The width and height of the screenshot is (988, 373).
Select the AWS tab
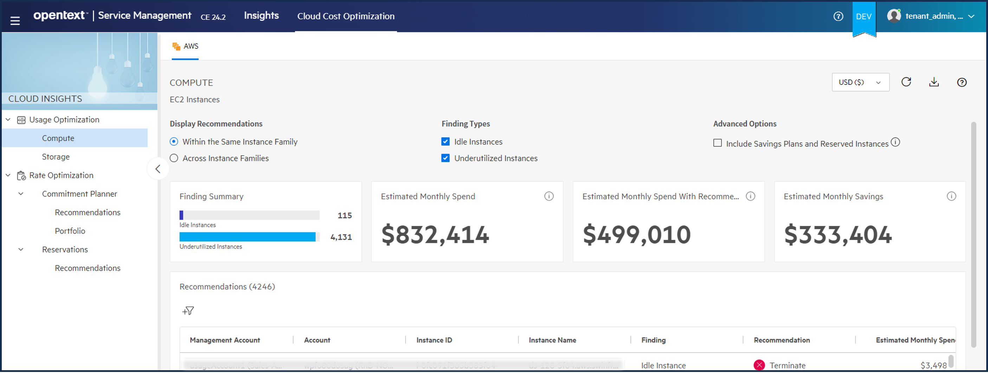(185, 46)
